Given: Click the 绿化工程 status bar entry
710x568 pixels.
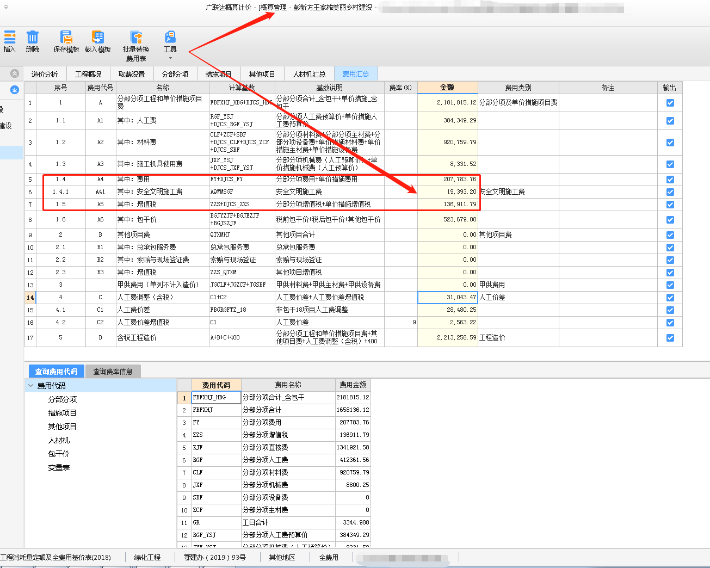Looking at the screenshot, I should [x=147, y=558].
